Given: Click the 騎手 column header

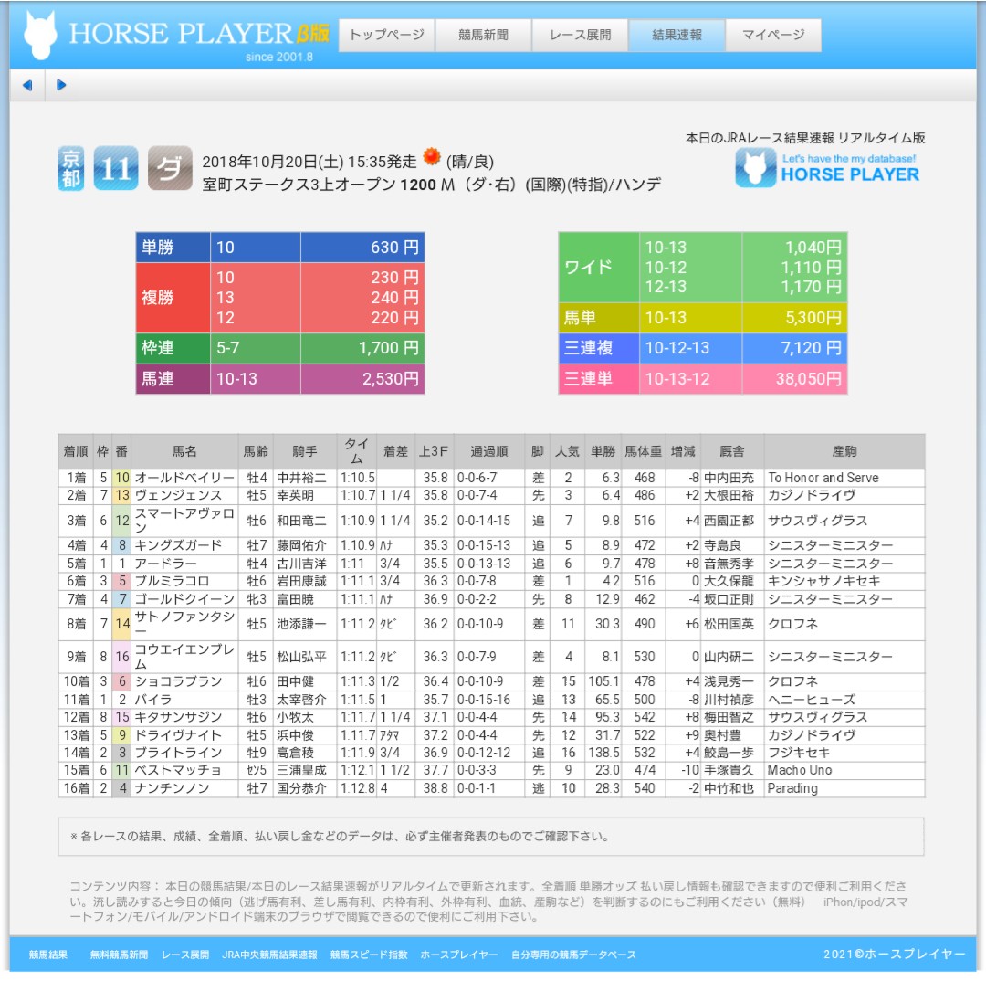Looking at the screenshot, I should [x=305, y=451].
